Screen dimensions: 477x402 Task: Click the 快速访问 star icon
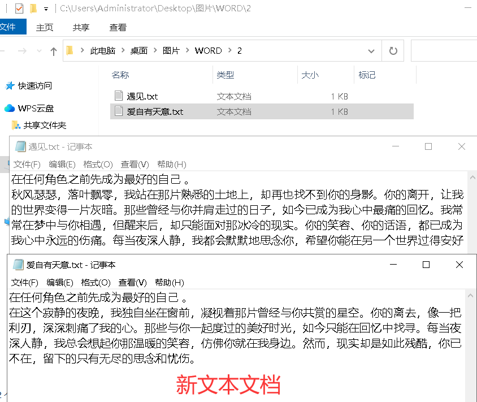(x=10, y=86)
